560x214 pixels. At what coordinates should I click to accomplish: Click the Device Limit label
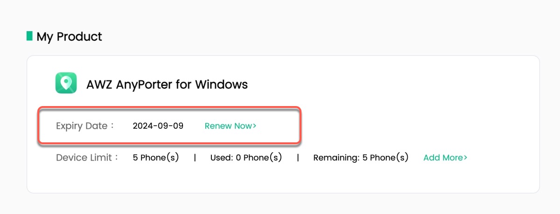[x=84, y=158]
